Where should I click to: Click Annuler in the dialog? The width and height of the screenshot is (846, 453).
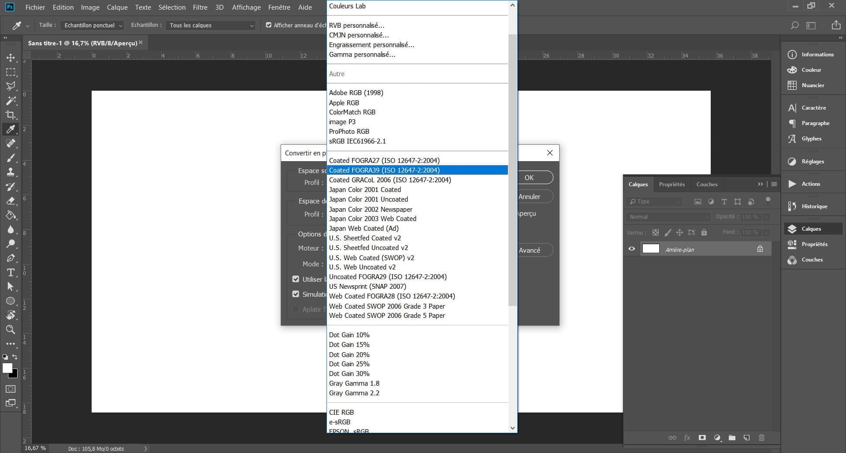[534, 197]
